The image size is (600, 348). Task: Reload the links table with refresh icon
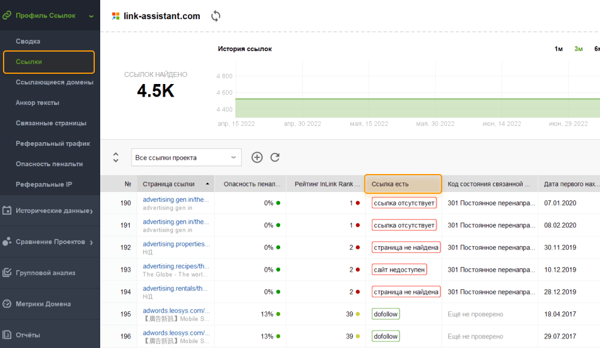[x=275, y=157]
